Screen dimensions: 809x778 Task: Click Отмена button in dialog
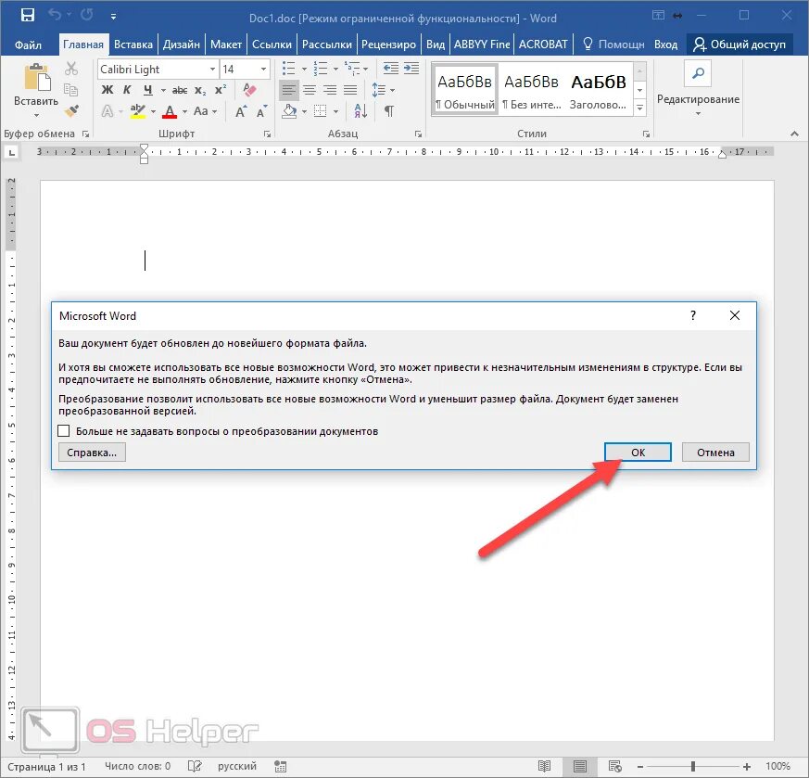pyautogui.click(x=715, y=453)
